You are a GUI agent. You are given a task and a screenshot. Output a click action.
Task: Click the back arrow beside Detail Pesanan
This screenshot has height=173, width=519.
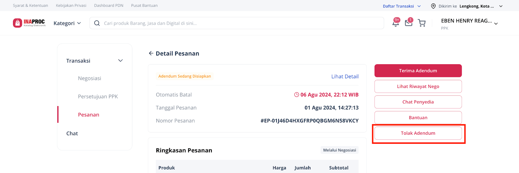[151, 53]
